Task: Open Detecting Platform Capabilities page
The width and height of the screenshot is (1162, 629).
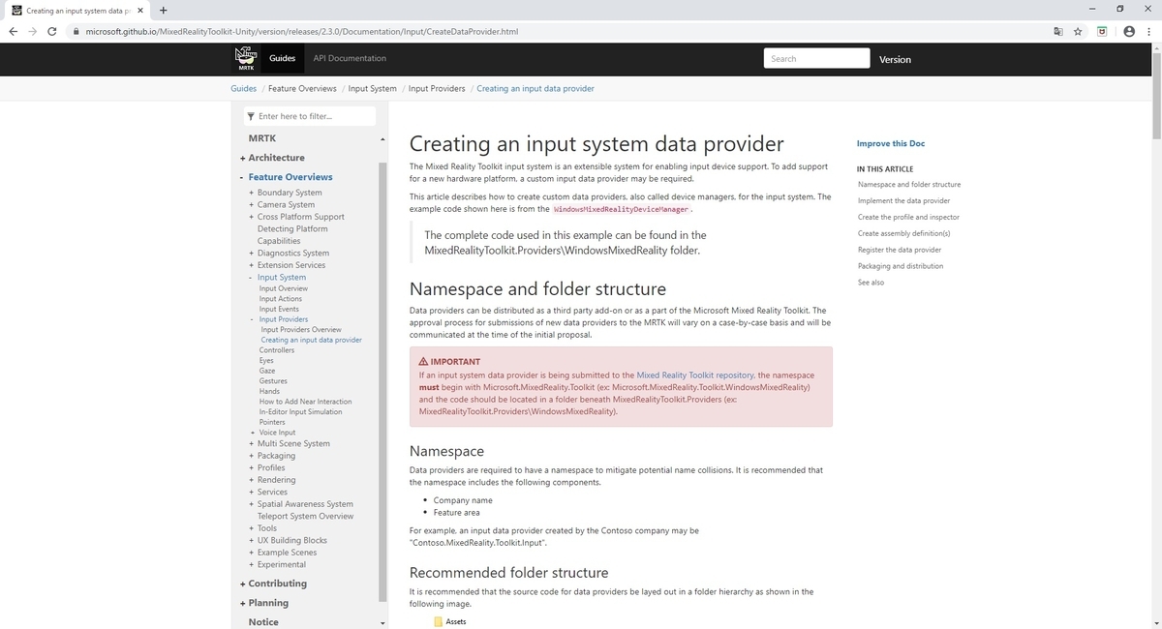Action: [x=292, y=235]
